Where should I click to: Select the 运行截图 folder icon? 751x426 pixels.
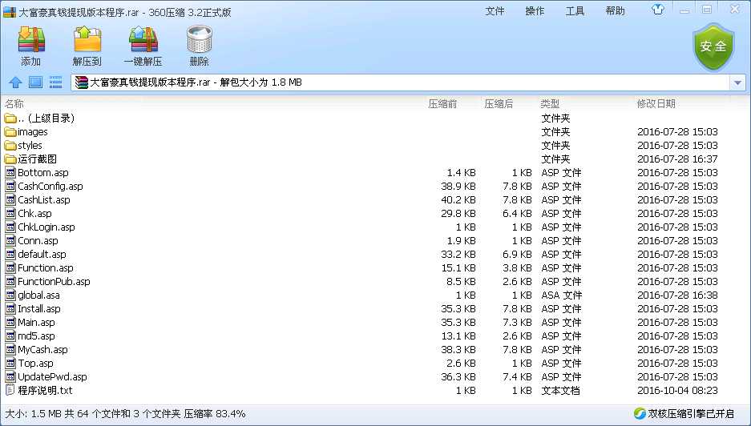pos(10,159)
